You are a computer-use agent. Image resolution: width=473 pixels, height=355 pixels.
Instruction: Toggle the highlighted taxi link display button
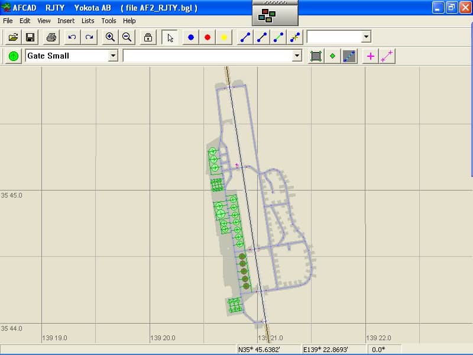[x=349, y=56]
